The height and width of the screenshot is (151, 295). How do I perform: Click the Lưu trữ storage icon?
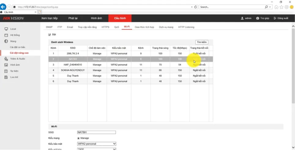pos(6,77)
